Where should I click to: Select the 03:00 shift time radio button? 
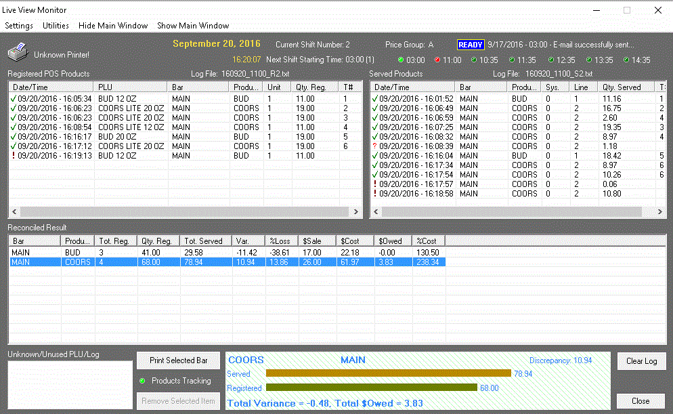(401, 60)
